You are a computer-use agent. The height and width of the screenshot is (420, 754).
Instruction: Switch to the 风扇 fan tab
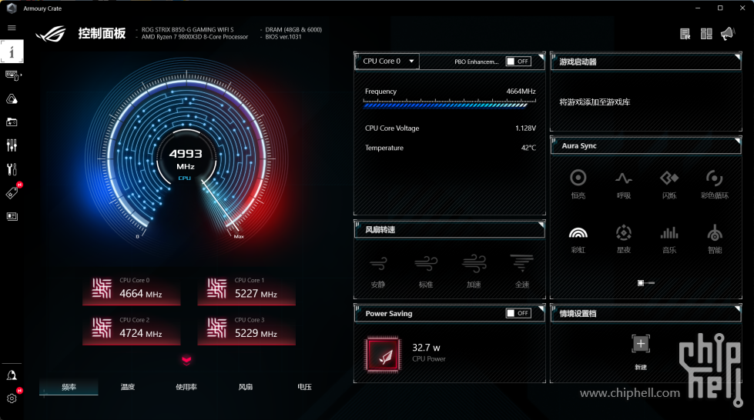245,387
